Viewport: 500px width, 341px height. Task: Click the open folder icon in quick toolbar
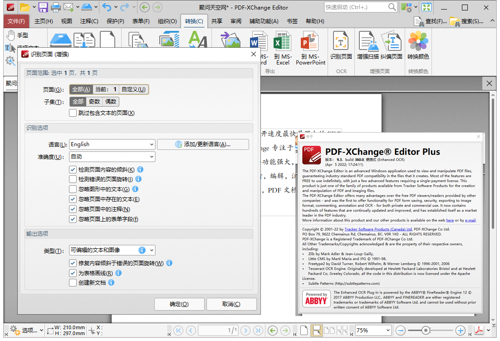[25, 7]
